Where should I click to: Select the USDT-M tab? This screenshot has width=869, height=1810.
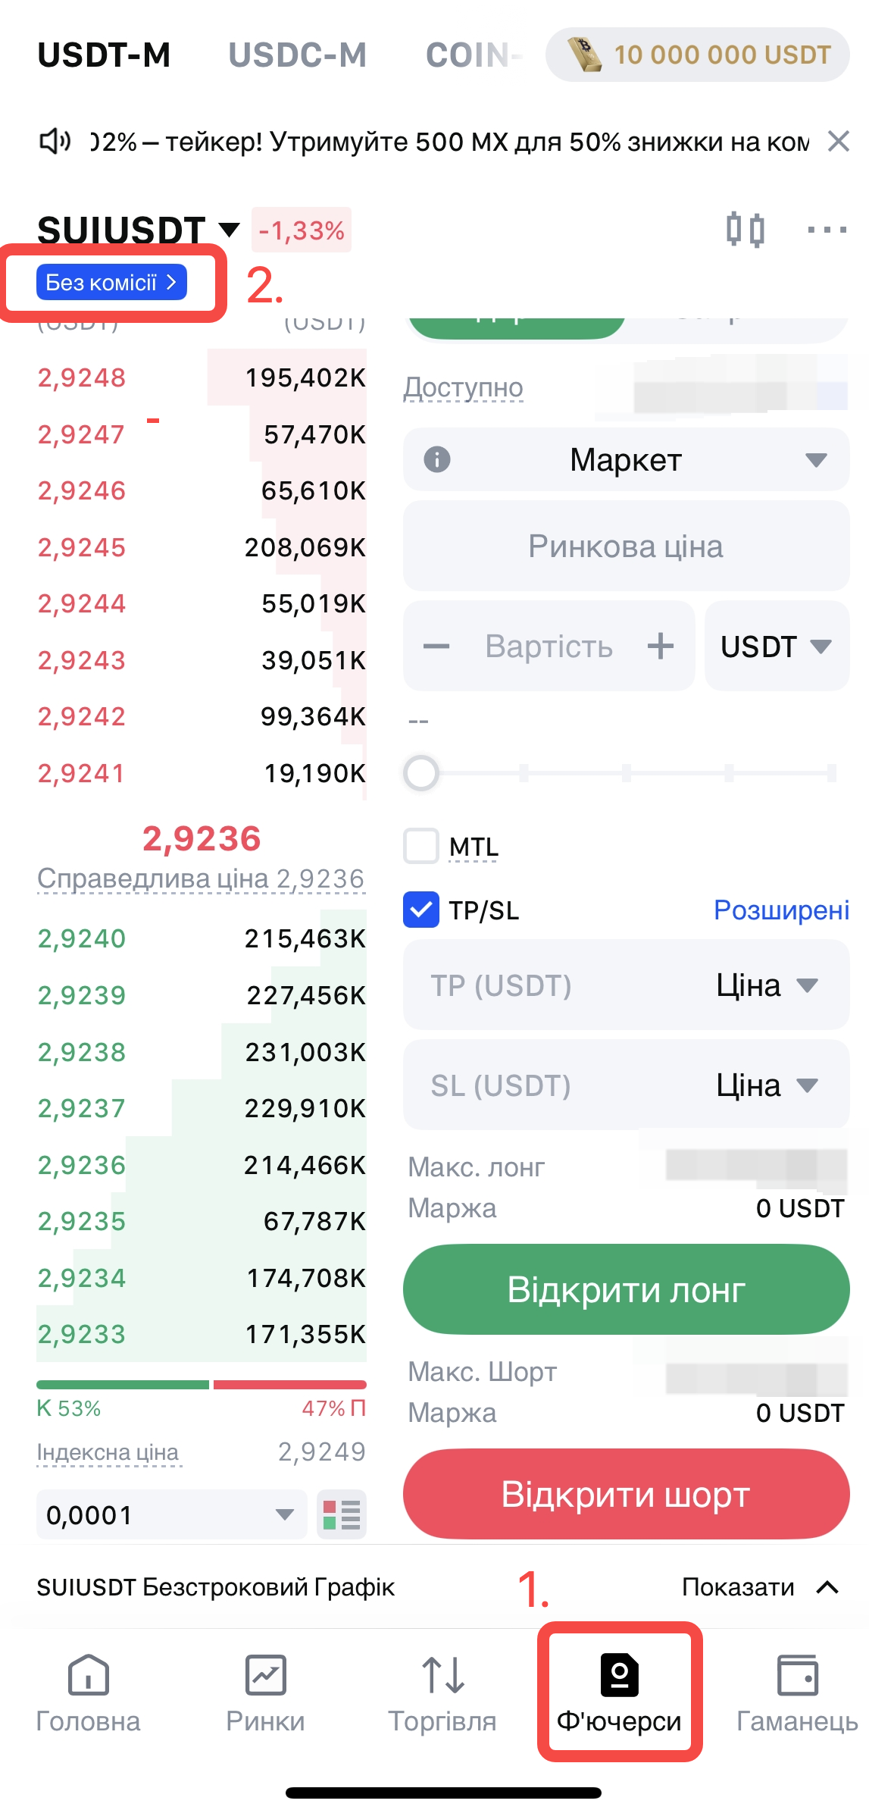pos(104,55)
